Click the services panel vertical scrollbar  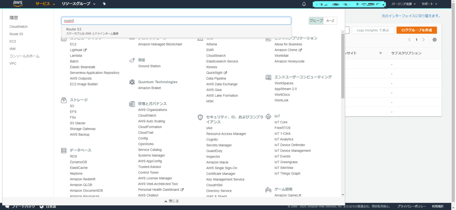pyautogui.click(x=343, y=66)
